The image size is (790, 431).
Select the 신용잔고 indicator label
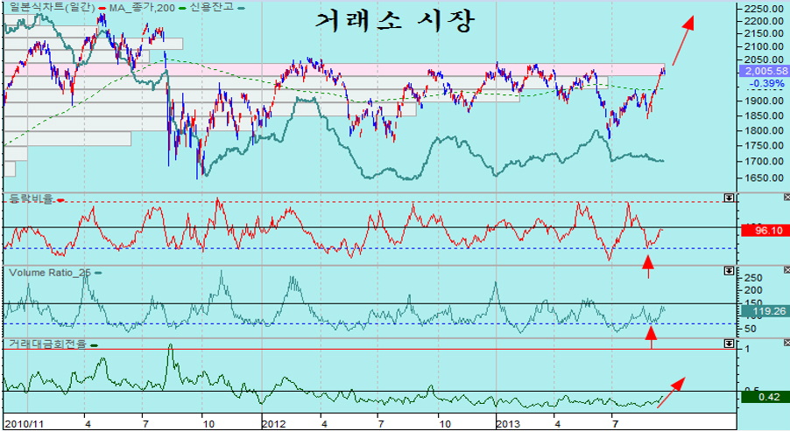[212, 7]
